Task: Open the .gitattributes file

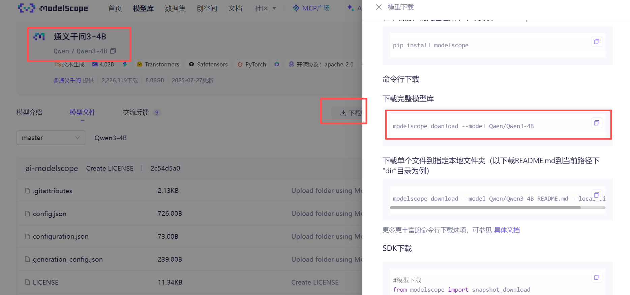Action: [53, 191]
